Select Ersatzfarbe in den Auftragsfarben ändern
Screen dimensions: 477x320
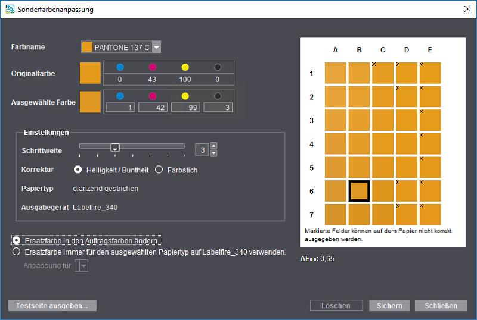click(x=17, y=240)
